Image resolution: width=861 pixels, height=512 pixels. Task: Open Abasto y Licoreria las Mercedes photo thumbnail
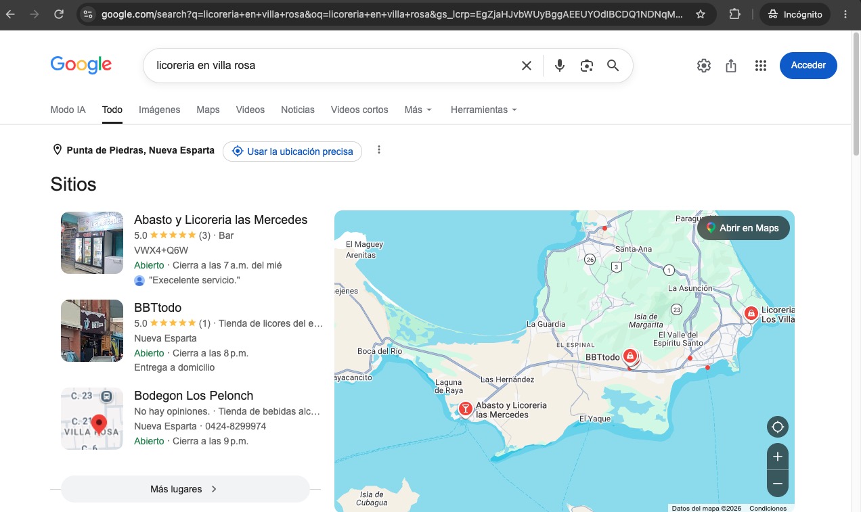[x=92, y=243]
